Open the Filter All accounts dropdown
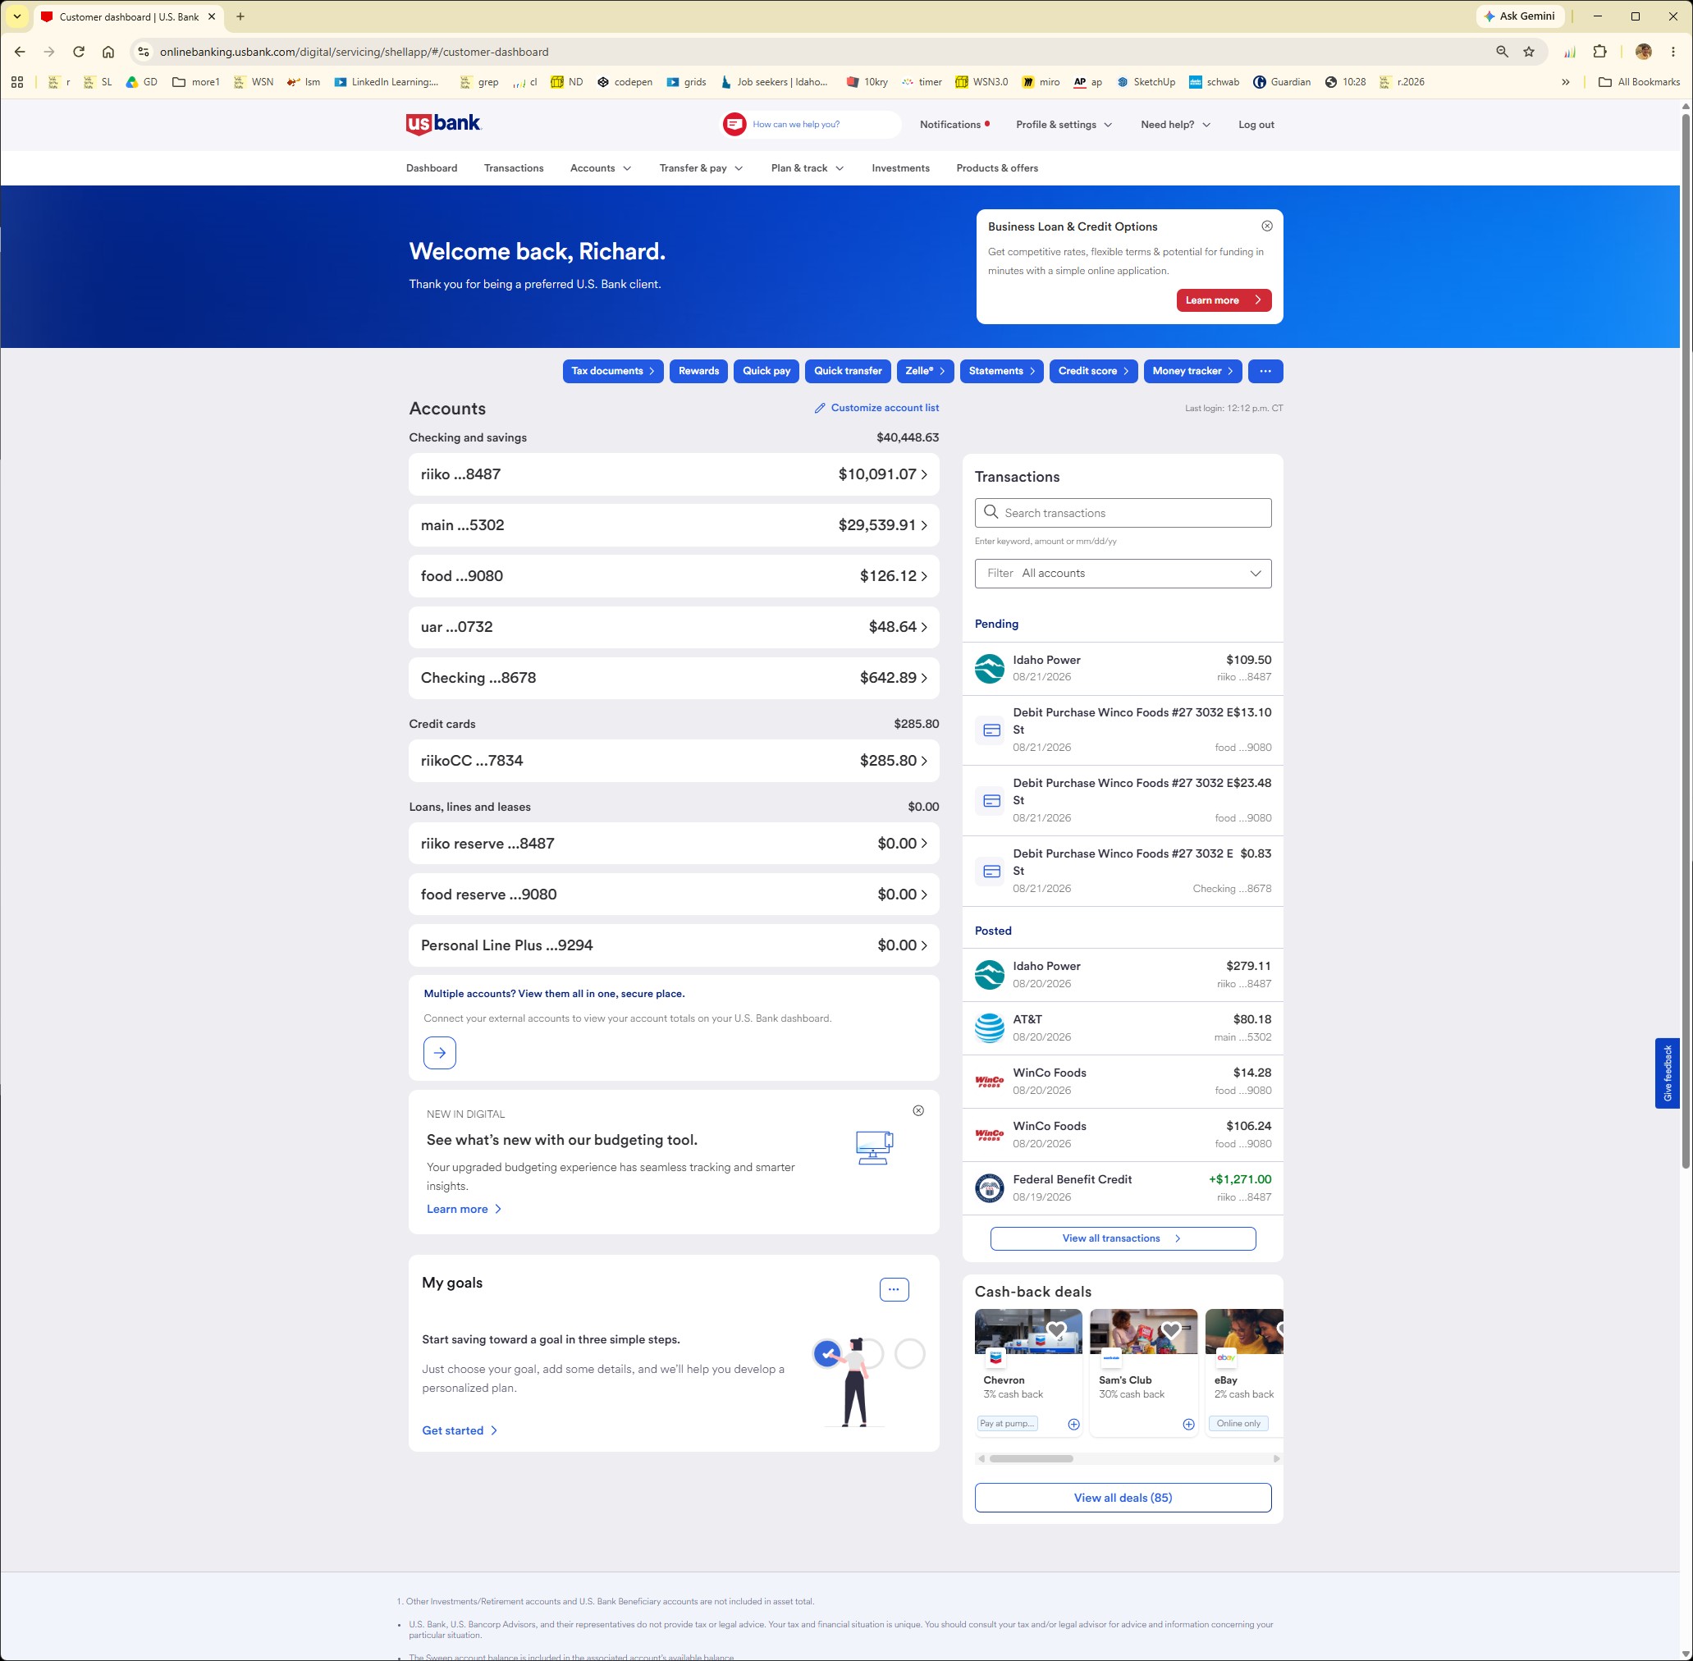This screenshot has width=1693, height=1661. point(1123,573)
